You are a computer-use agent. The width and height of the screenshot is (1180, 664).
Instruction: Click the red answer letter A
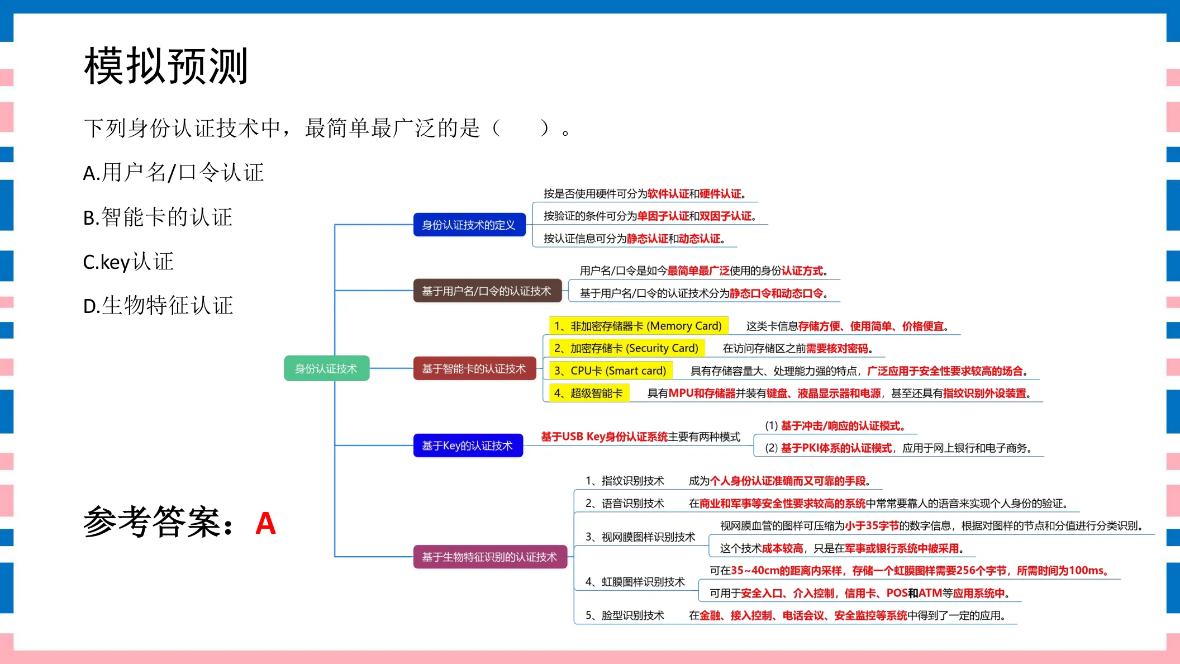265,524
